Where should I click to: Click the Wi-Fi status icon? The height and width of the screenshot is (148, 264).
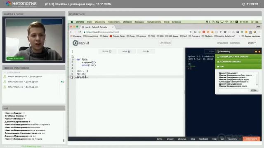coord(226,22)
